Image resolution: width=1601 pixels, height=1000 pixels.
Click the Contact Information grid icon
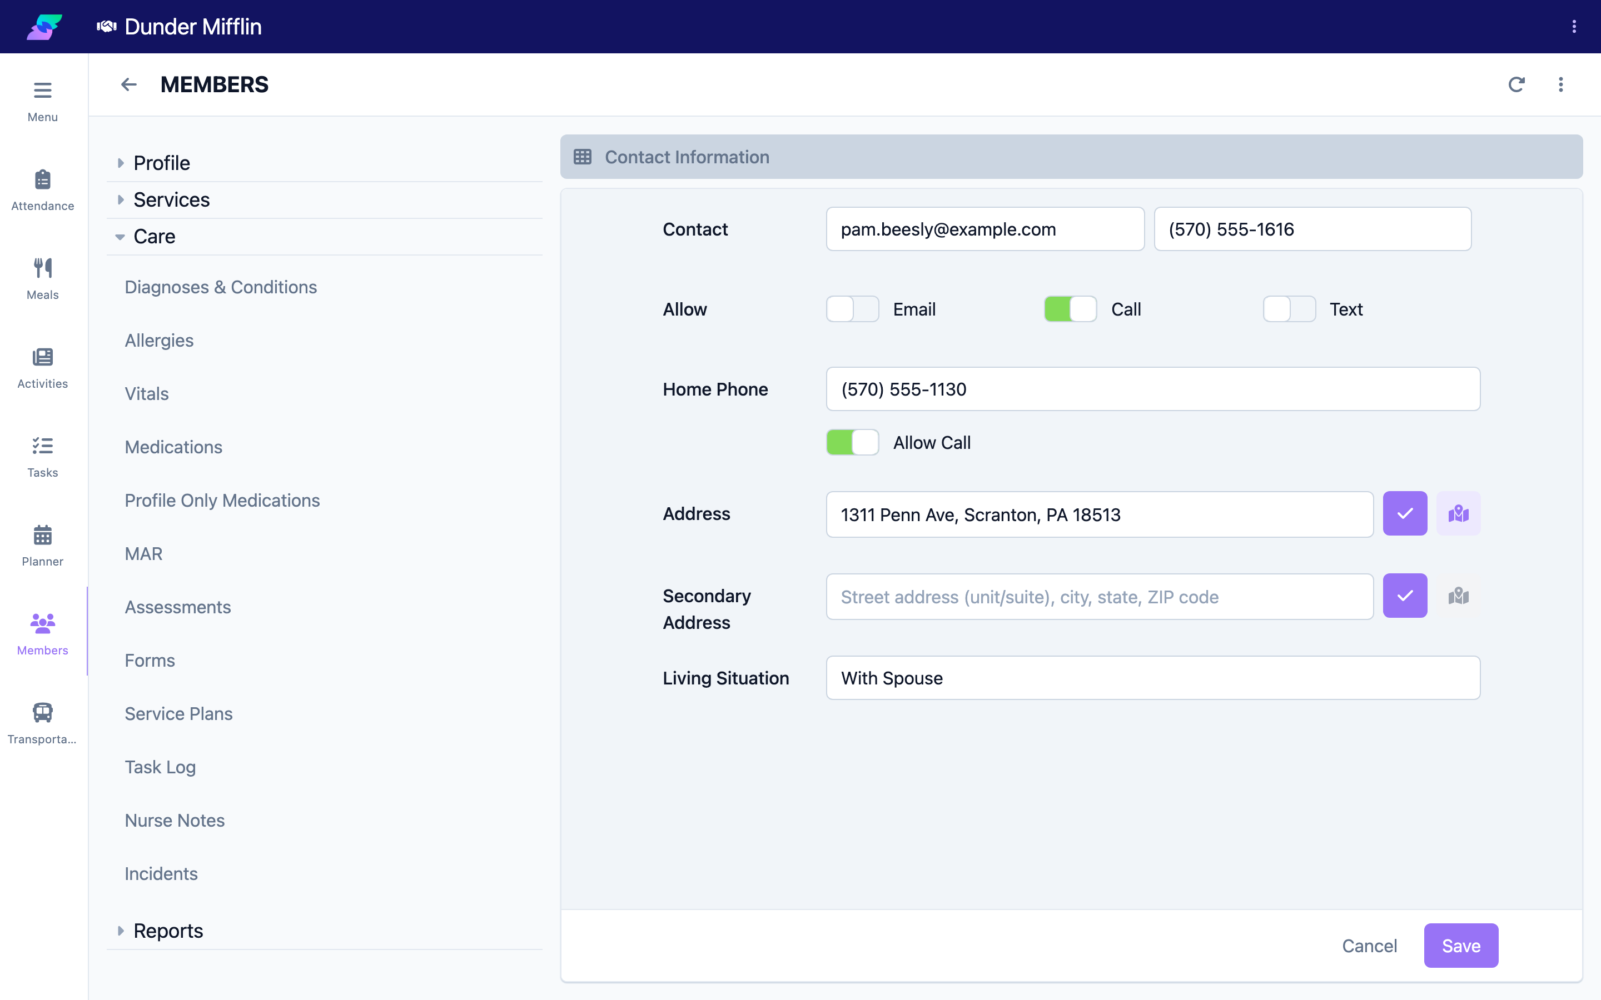[x=582, y=157]
